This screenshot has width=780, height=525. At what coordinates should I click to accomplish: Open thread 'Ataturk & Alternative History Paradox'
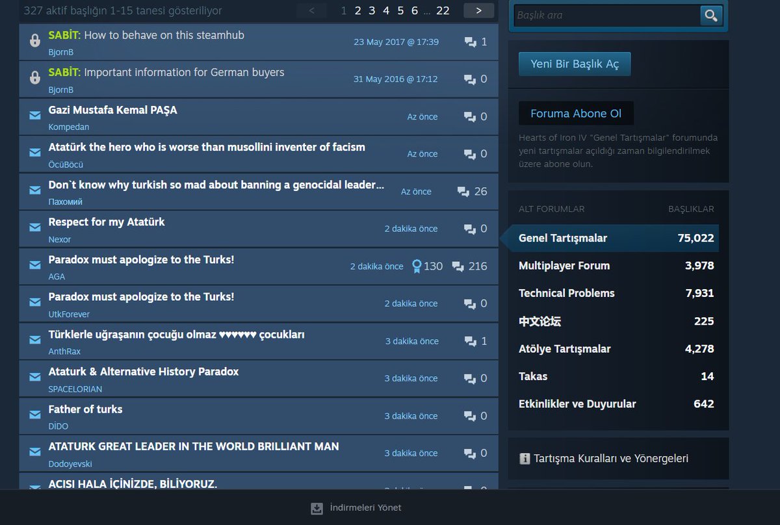(x=144, y=372)
